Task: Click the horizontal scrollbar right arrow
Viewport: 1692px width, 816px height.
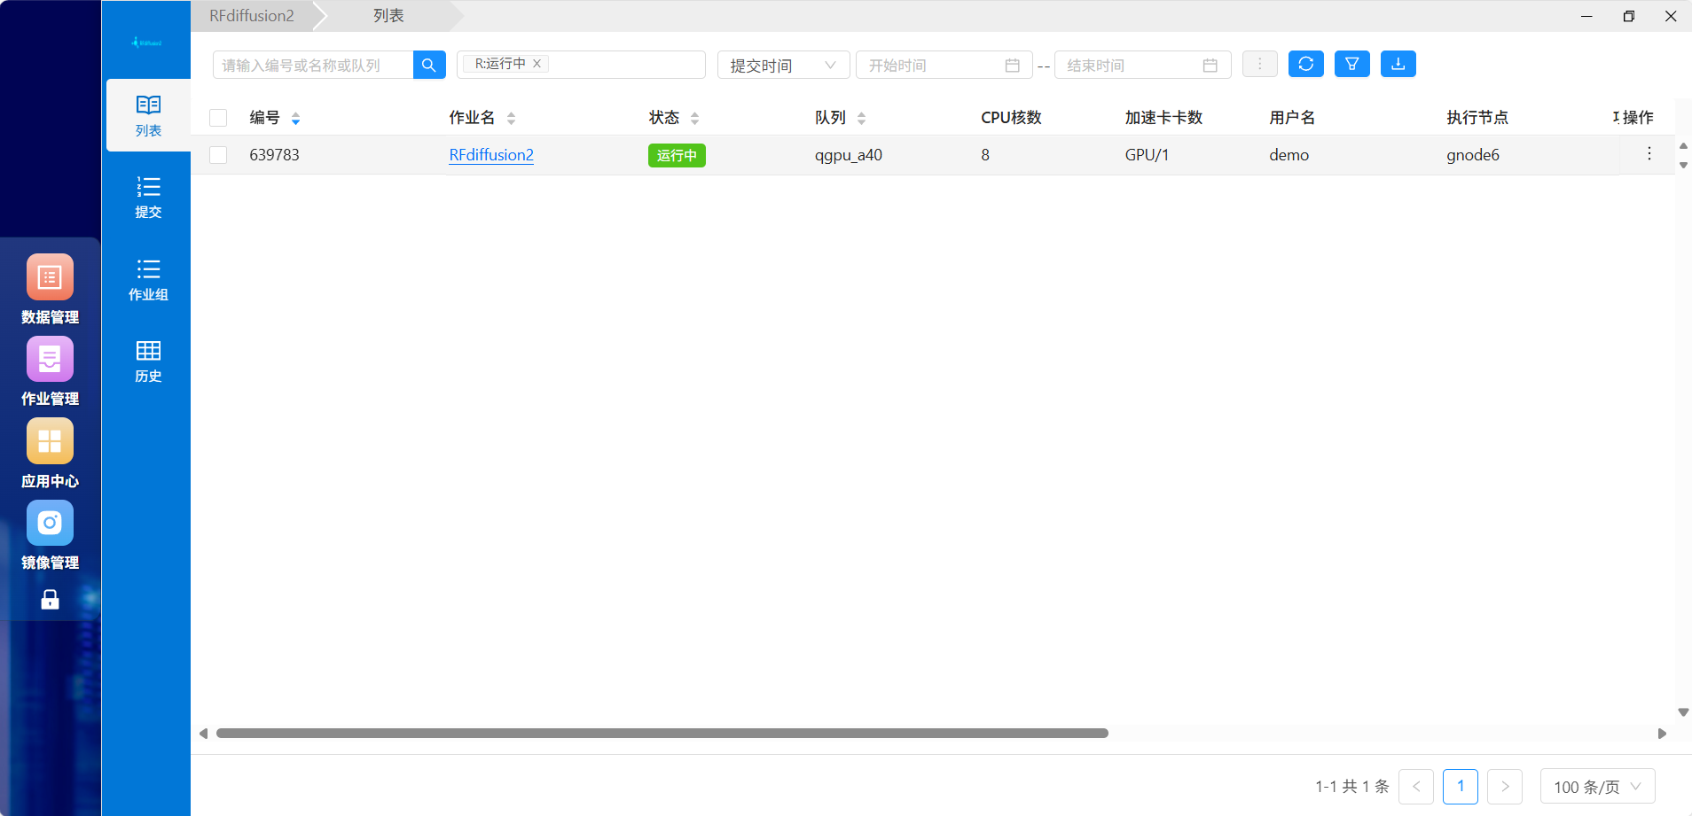Action: 1662,734
